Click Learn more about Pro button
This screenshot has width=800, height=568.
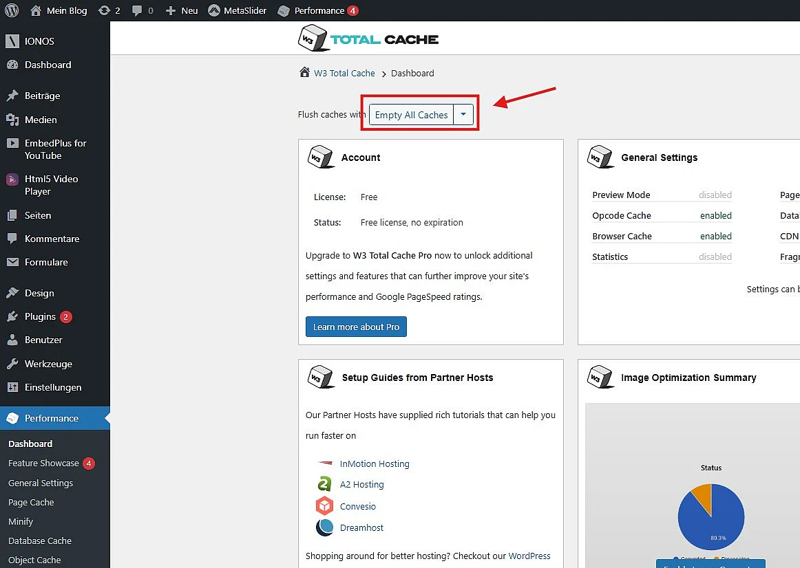tap(356, 327)
